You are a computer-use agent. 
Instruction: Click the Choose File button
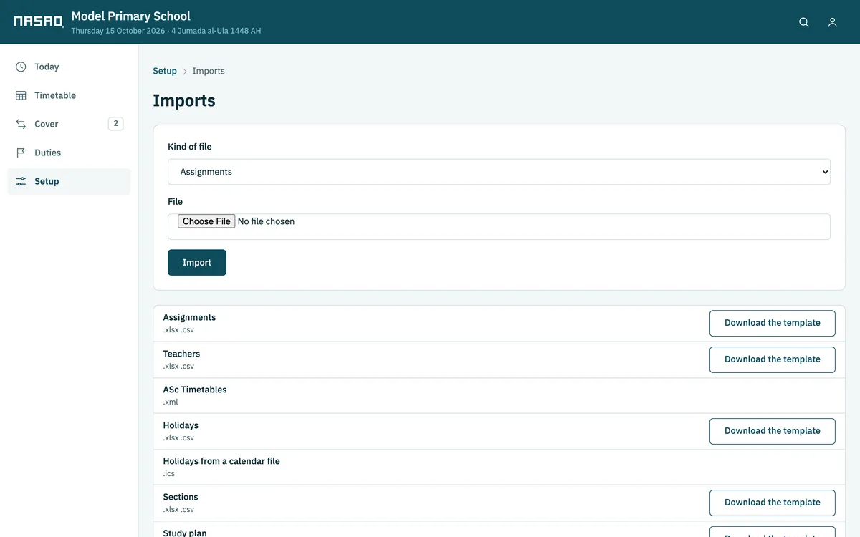pyautogui.click(x=206, y=221)
